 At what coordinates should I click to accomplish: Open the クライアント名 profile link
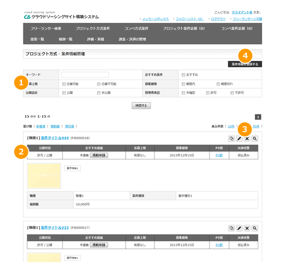(x=242, y=12)
